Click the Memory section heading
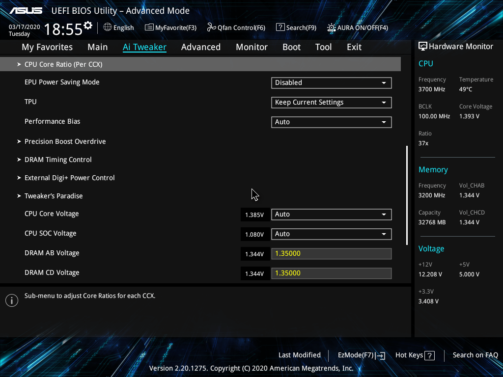This screenshot has height=377, width=503. click(433, 170)
